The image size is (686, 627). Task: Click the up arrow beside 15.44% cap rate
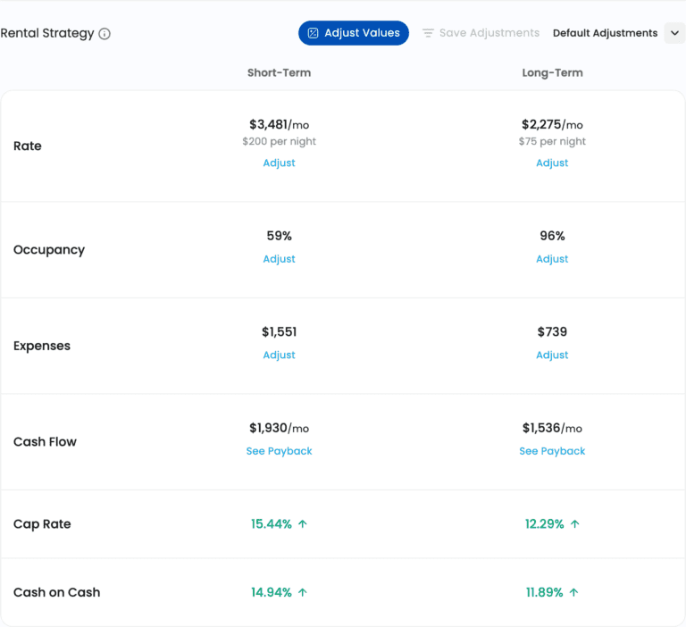pyautogui.click(x=303, y=524)
